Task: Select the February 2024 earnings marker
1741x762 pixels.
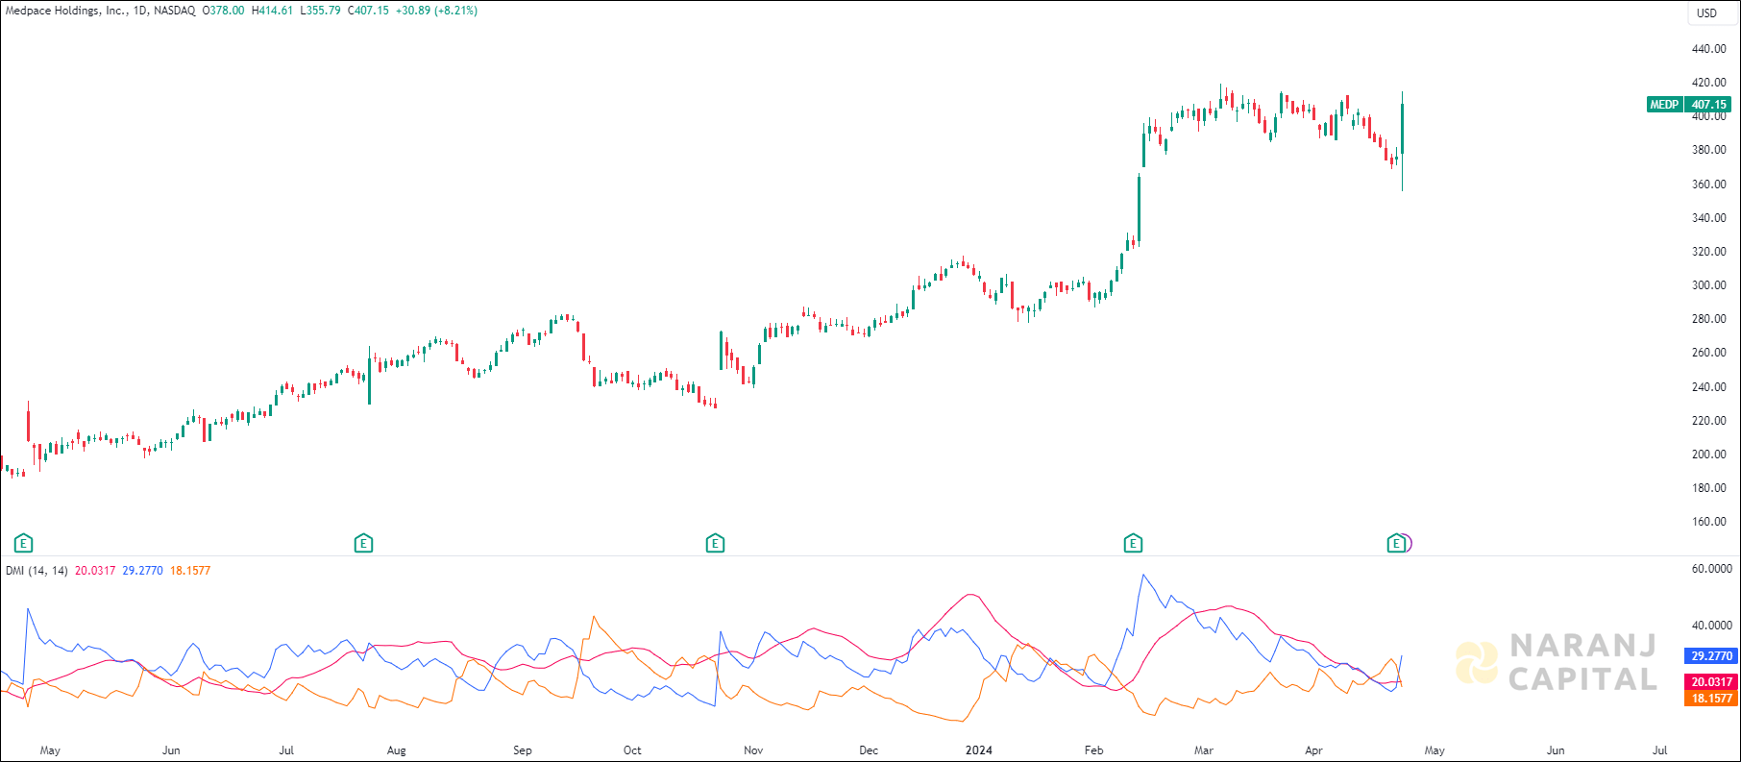Action: tap(1133, 544)
